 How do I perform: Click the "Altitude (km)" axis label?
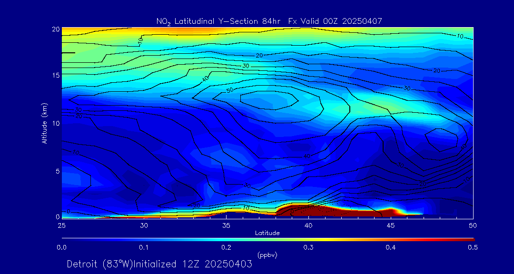tap(44, 123)
